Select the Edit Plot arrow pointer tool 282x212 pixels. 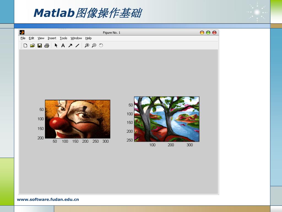(x=56, y=46)
